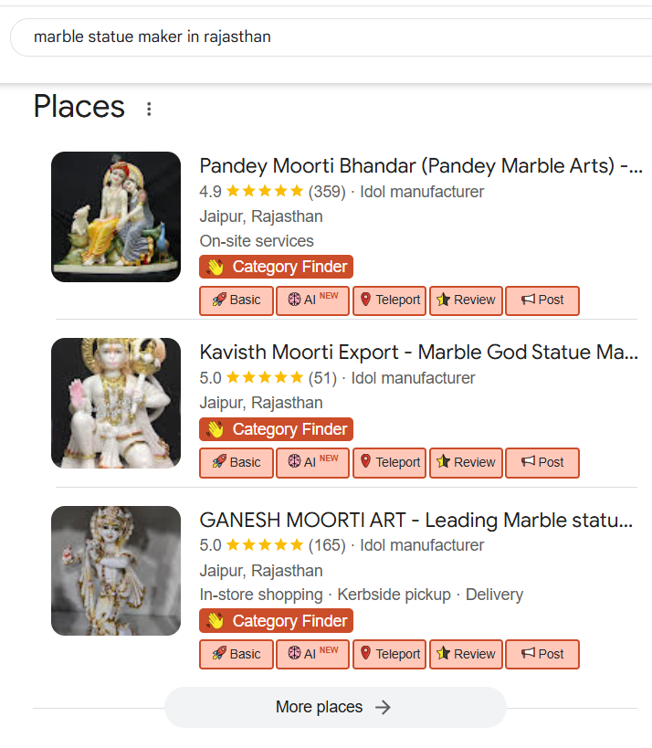Open Pandey Moorti Bhandar listing title
Image resolution: width=652 pixels, height=748 pixels.
(x=420, y=166)
